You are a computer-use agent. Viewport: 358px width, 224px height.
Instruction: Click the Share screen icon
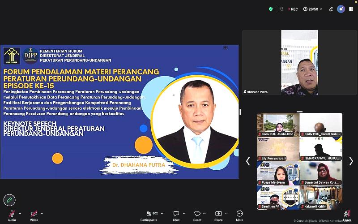pyautogui.click(x=218, y=214)
